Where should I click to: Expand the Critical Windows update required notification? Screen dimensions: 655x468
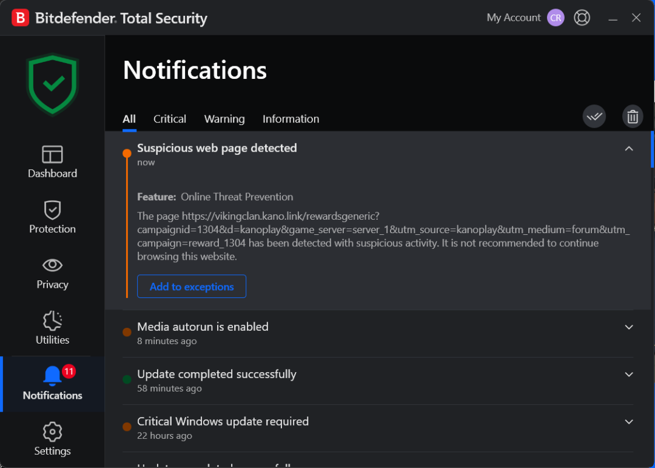pos(629,422)
